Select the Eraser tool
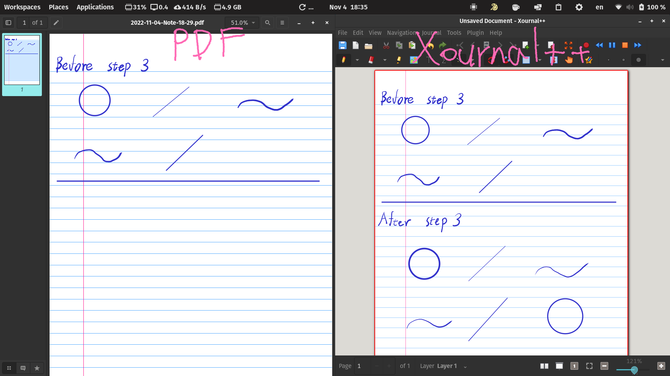This screenshot has height=376, width=670. tap(371, 60)
